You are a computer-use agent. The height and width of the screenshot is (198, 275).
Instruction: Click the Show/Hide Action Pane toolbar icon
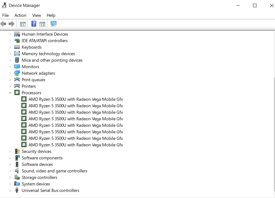click(x=42, y=24)
